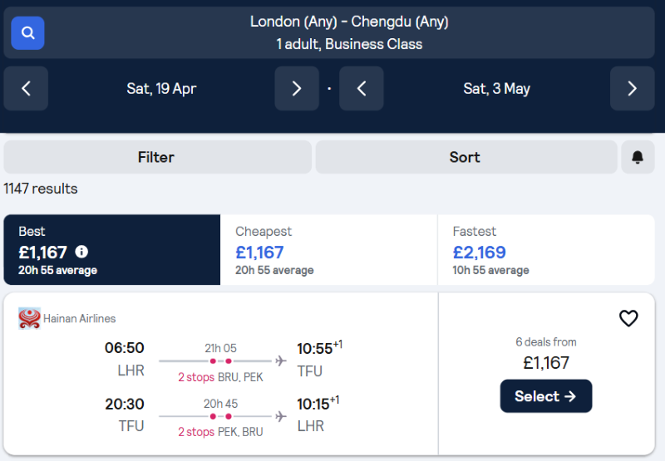Open return TFU to LHR flight details
This screenshot has width=665, height=461.
[x=222, y=415]
